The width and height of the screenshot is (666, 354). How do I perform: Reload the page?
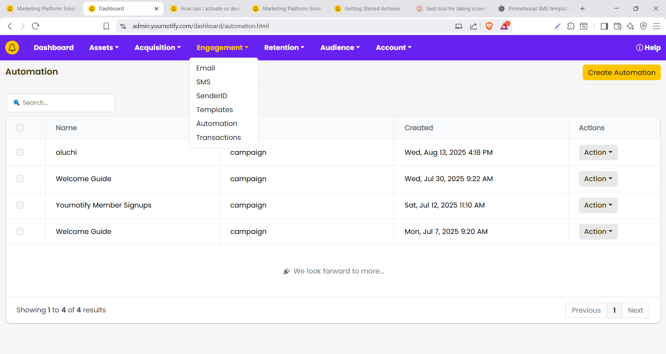(35, 26)
